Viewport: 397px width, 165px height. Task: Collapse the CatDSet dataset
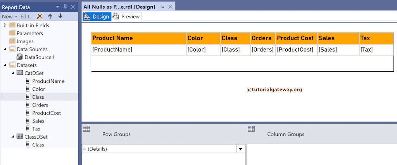[x=13, y=73]
